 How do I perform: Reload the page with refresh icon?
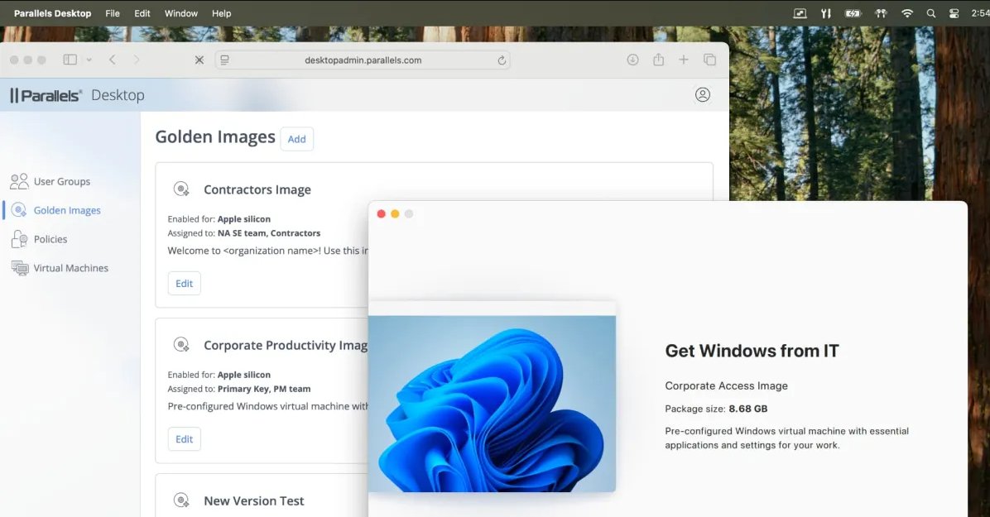(502, 60)
